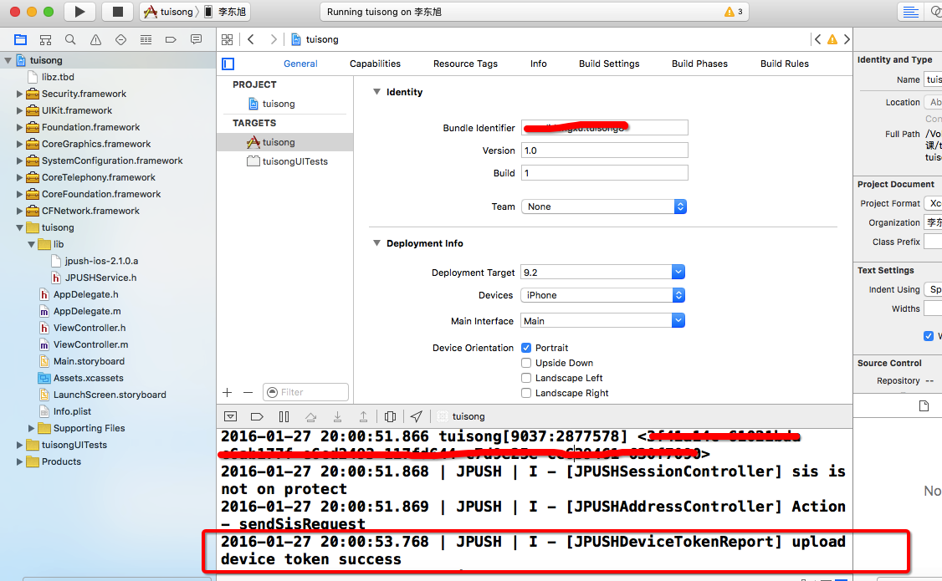Switch to the Capabilities tab
Screen dimensions: 942x581
point(375,64)
